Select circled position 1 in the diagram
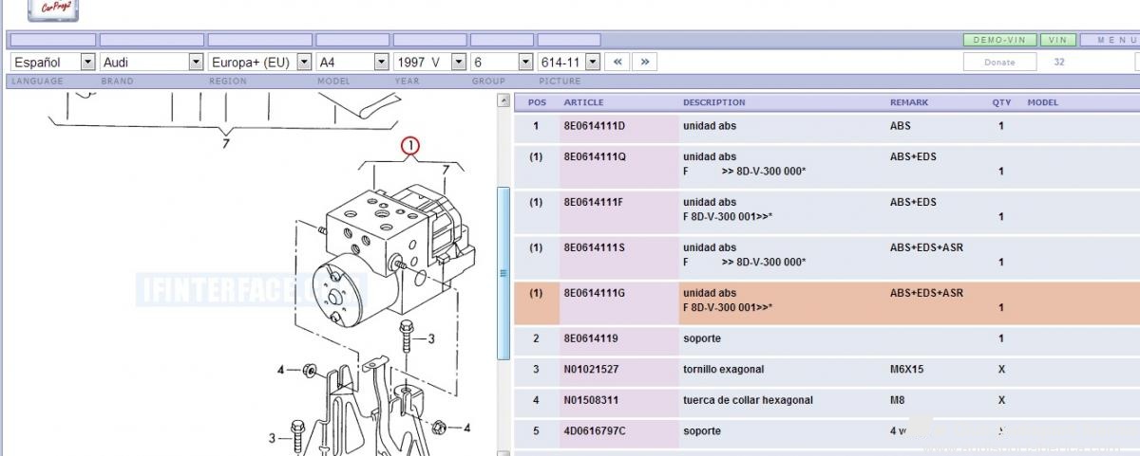This screenshot has width=1140, height=456. [x=409, y=146]
